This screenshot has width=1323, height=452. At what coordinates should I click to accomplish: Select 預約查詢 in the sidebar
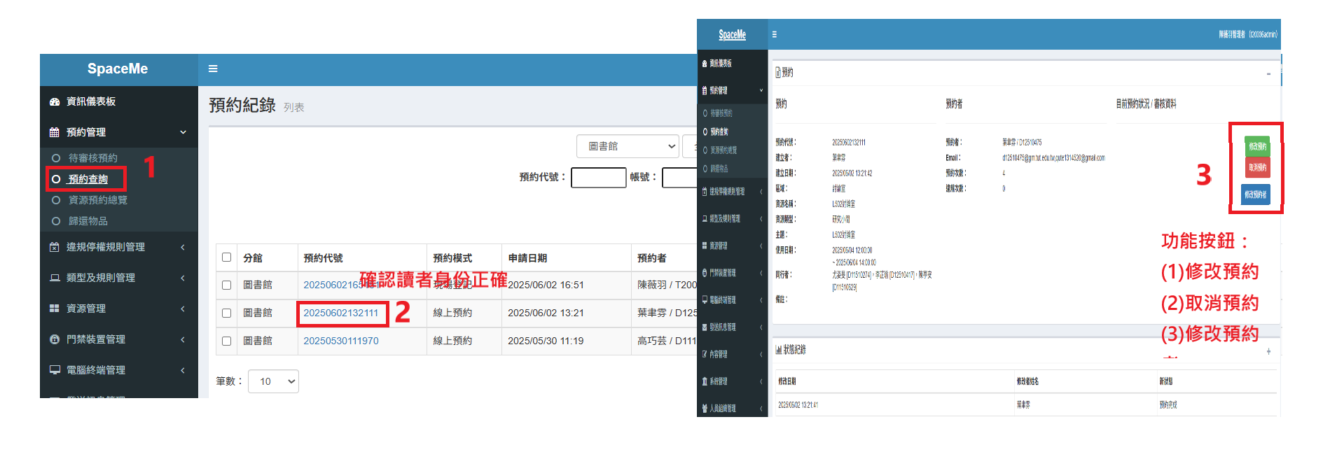click(x=88, y=179)
